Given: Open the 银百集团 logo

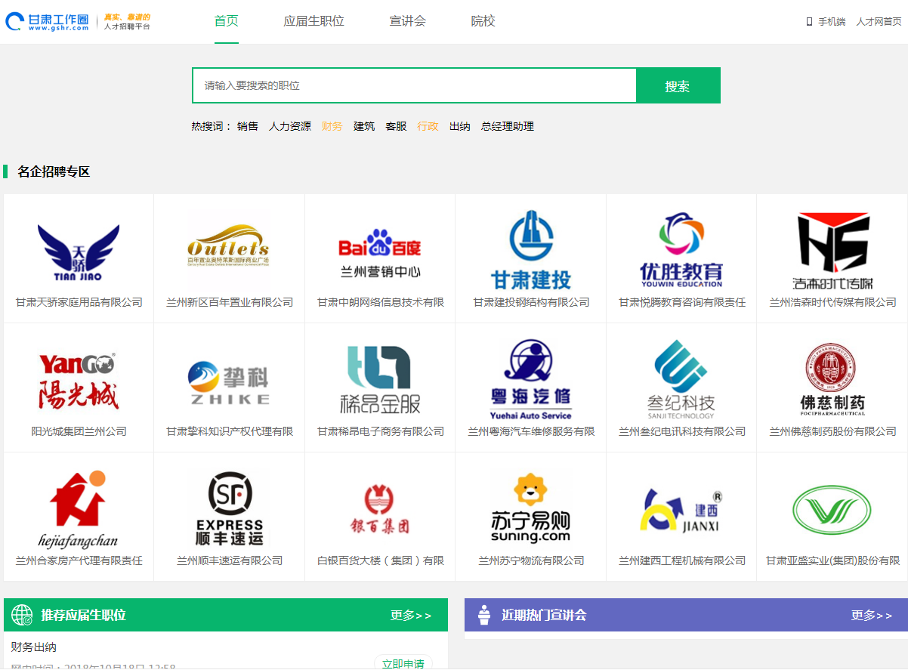Looking at the screenshot, I should 380,510.
